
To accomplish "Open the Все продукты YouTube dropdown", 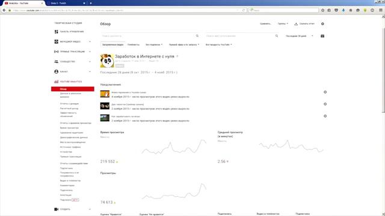I will pos(219,45).
